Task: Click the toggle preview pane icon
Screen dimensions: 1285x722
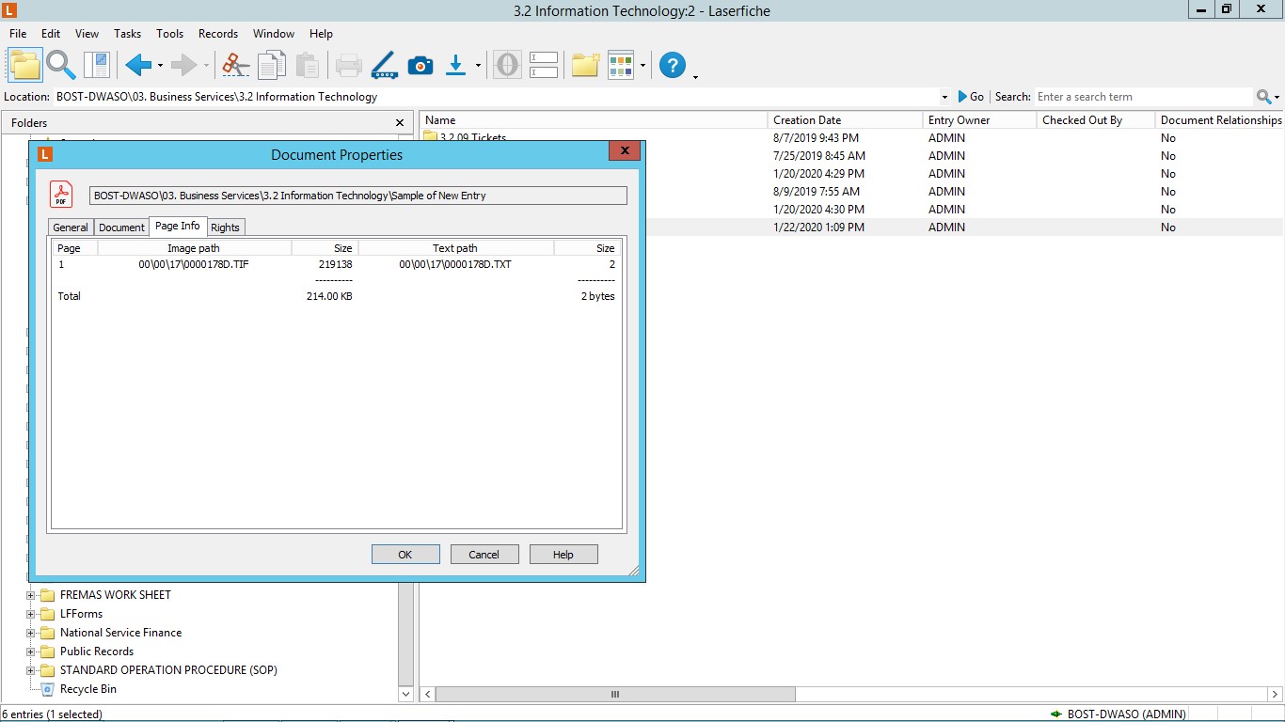Action: coord(97,65)
